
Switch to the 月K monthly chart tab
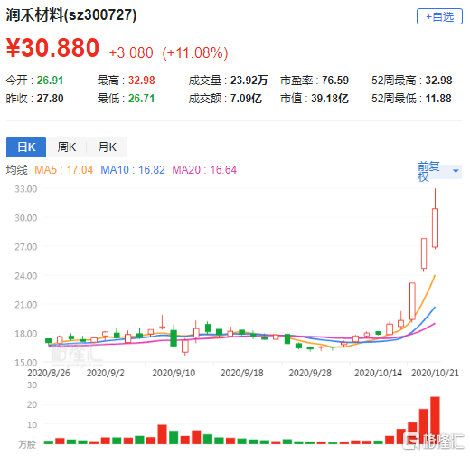107,147
